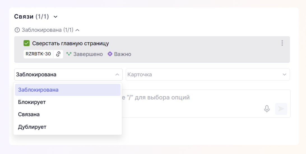Click the green Завершено status icon
306x154 pixels.
tap(69, 54)
